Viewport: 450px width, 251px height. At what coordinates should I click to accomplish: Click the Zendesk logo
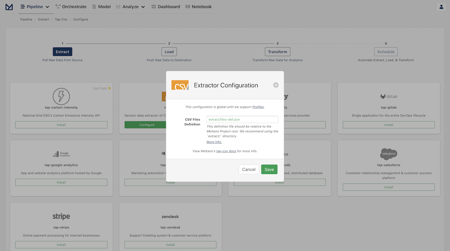[x=170, y=216]
